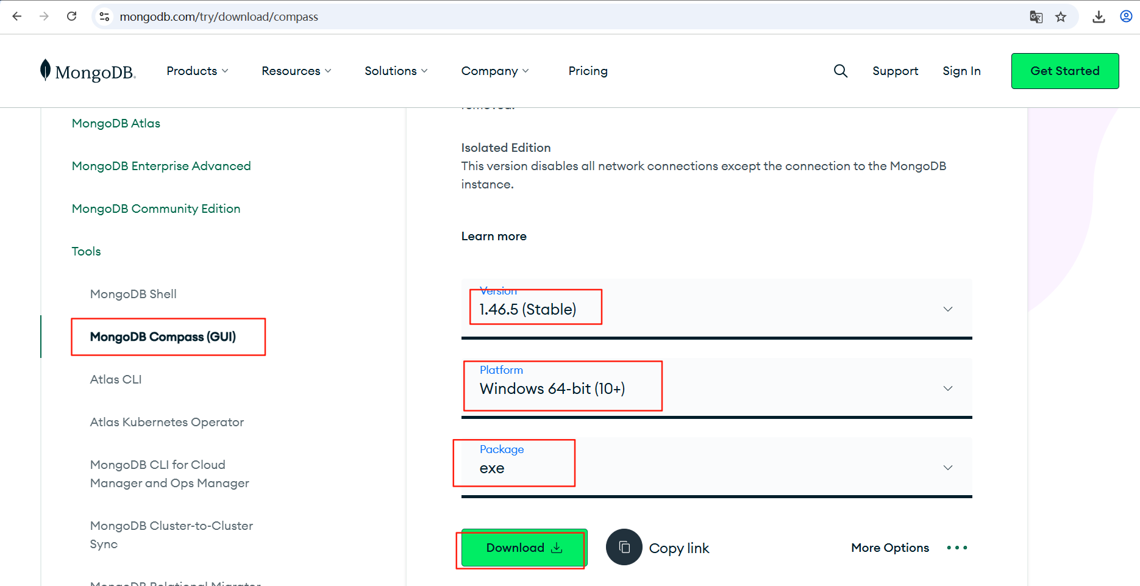Click More Options text
Viewport: 1140px width, 586px height.
890,548
